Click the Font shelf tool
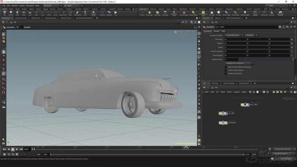The width and height of the screenshot is (297, 167). click(x=85, y=13)
